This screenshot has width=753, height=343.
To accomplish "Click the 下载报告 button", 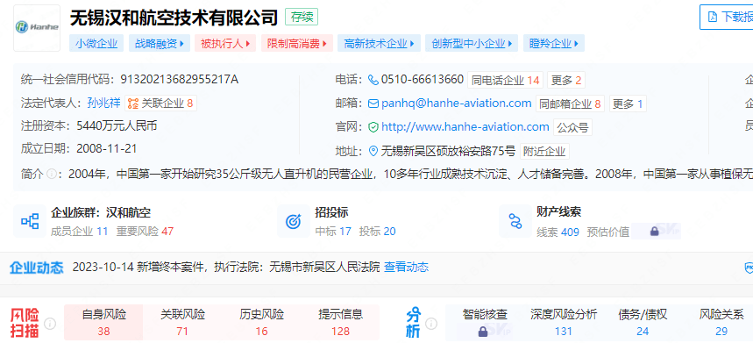I will point(726,18).
